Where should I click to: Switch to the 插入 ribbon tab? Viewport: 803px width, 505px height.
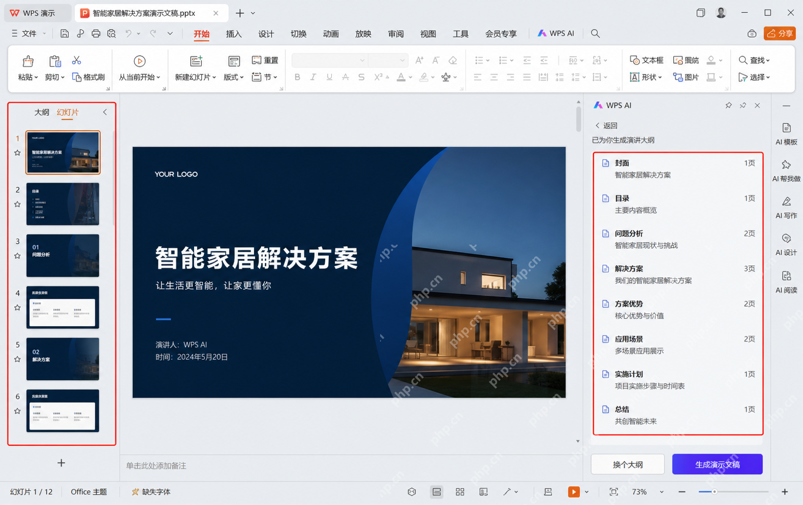(234, 34)
